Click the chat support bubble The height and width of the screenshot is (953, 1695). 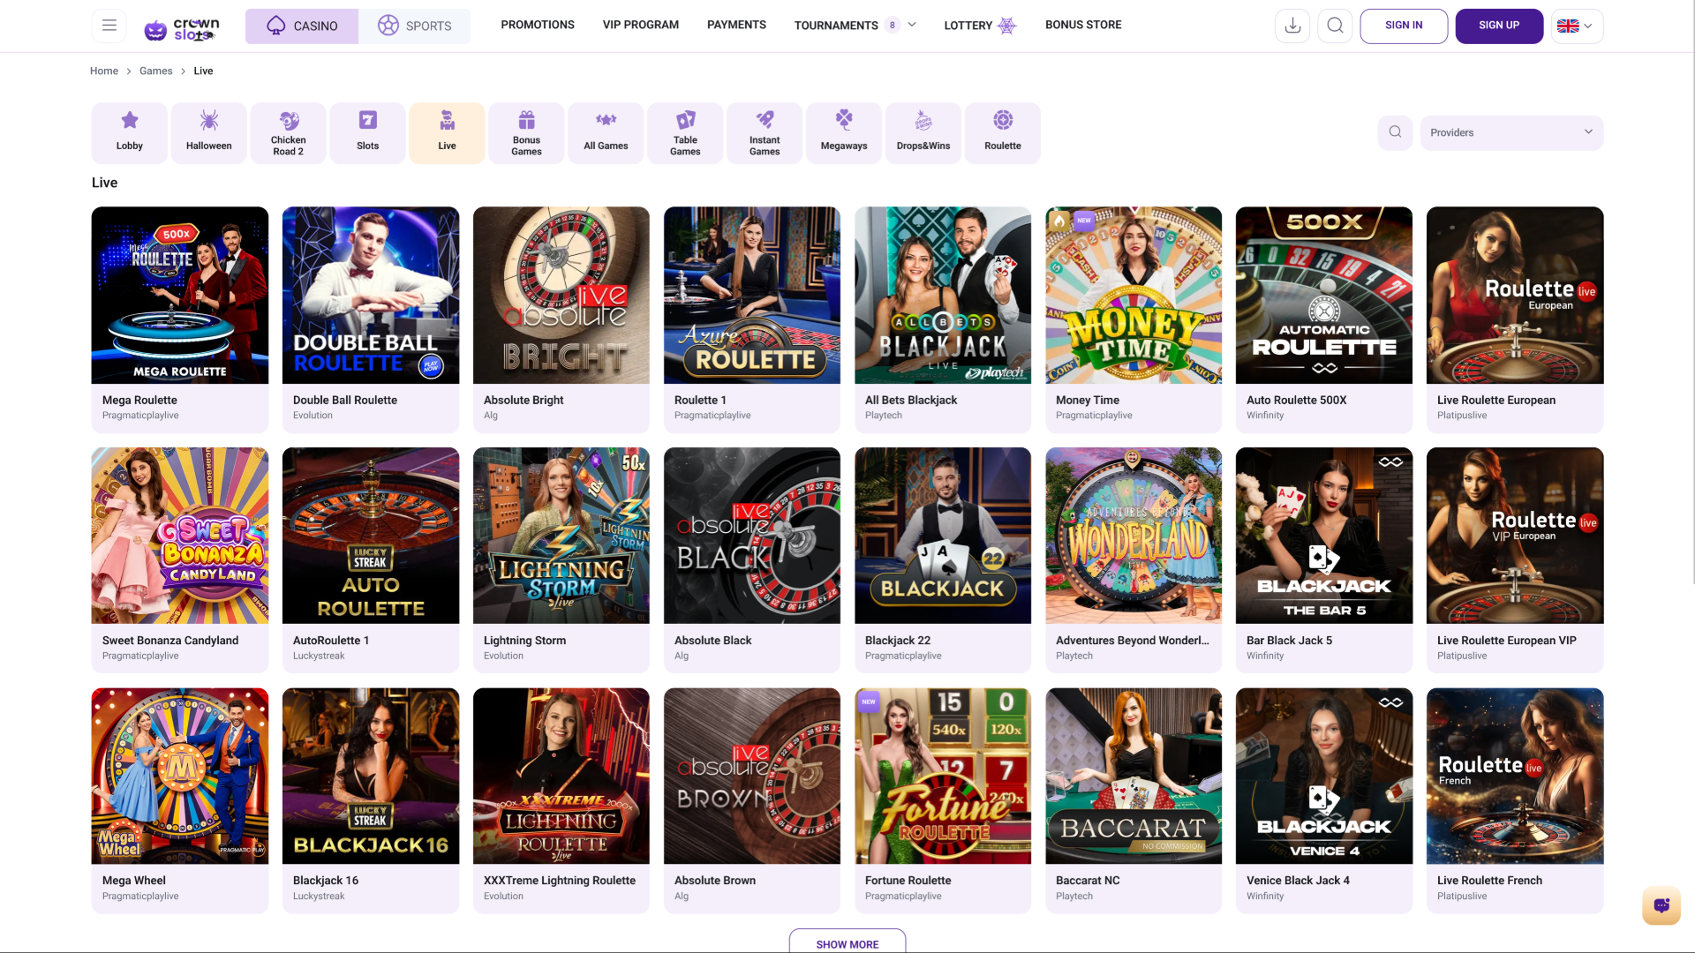[1661, 904]
